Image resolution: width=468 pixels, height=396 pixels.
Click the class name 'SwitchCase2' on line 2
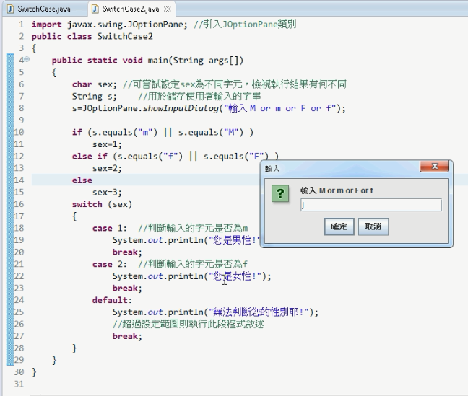click(x=125, y=36)
